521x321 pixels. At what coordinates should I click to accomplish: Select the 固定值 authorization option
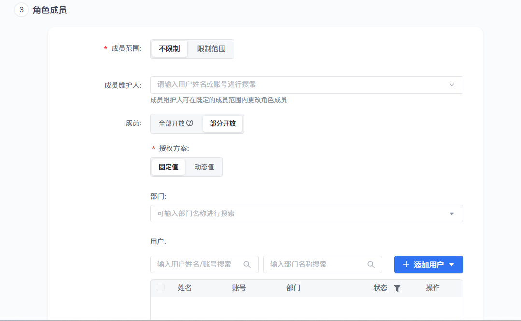point(169,167)
